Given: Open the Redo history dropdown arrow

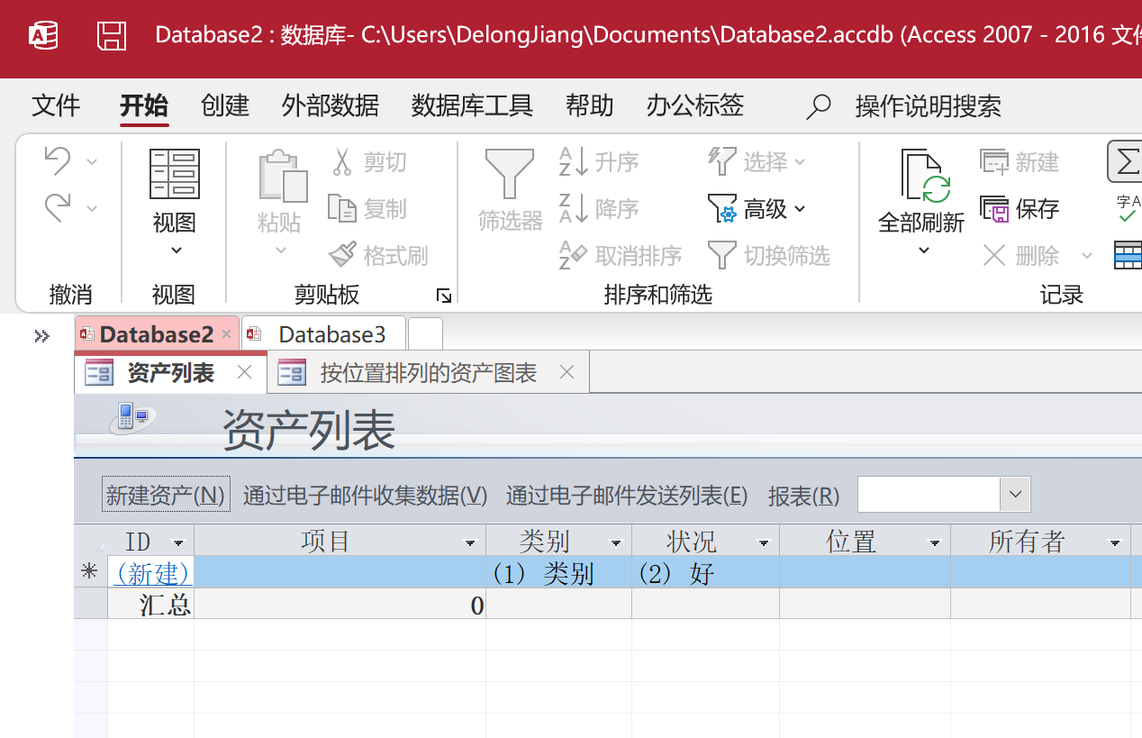Looking at the screenshot, I should point(92,209).
